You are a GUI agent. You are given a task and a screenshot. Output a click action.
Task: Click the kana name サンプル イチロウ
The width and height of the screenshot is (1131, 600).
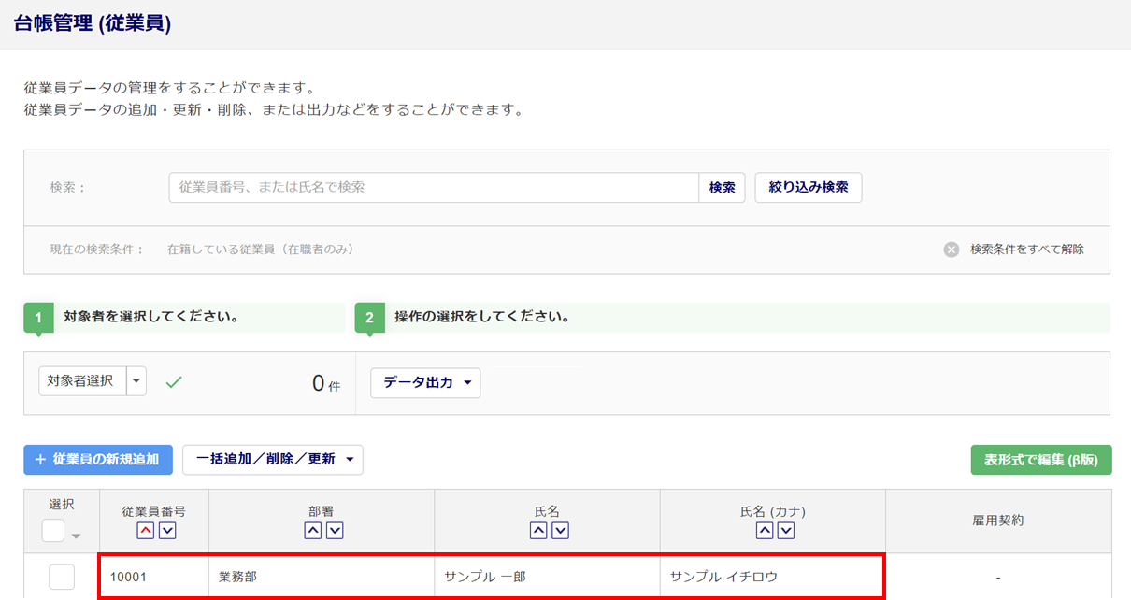click(x=723, y=577)
